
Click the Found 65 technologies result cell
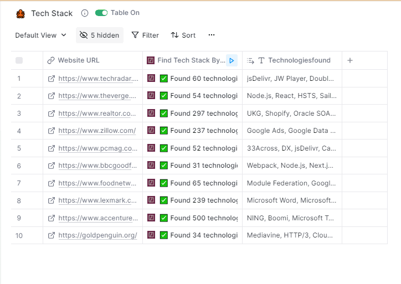pyautogui.click(x=192, y=183)
